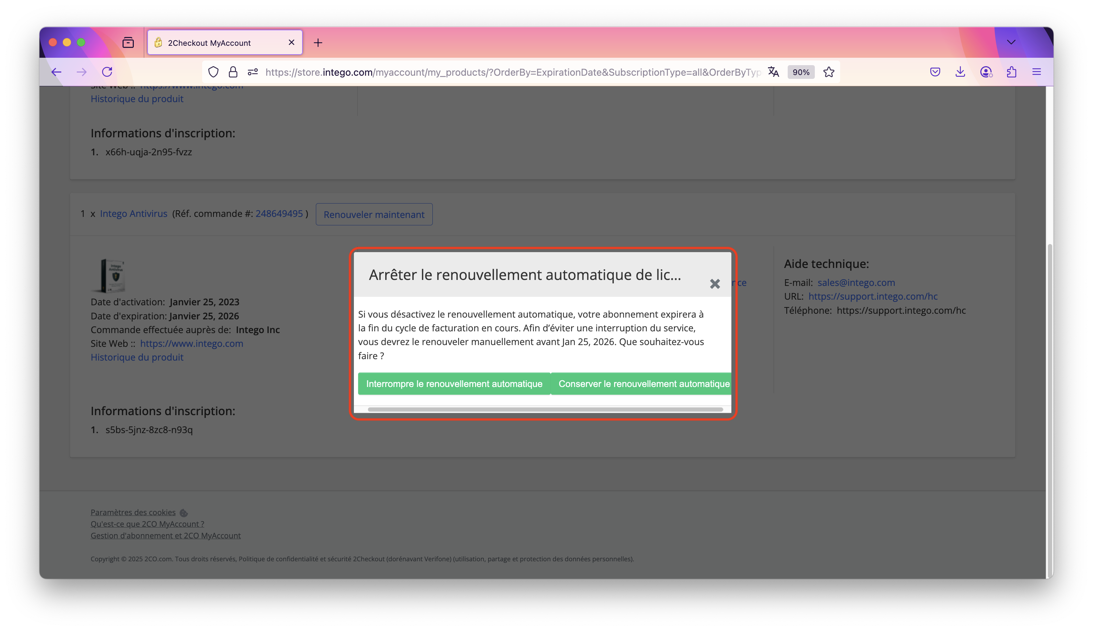Viewport: 1093px width, 631px height.
Task: Open https://www.intego.com site link
Action: [x=192, y=343]
